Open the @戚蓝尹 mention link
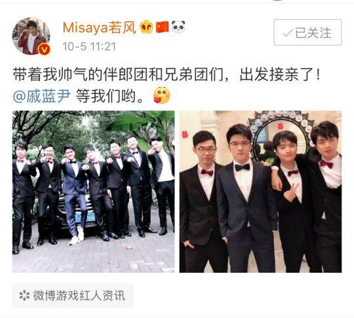 coord(42,96)
